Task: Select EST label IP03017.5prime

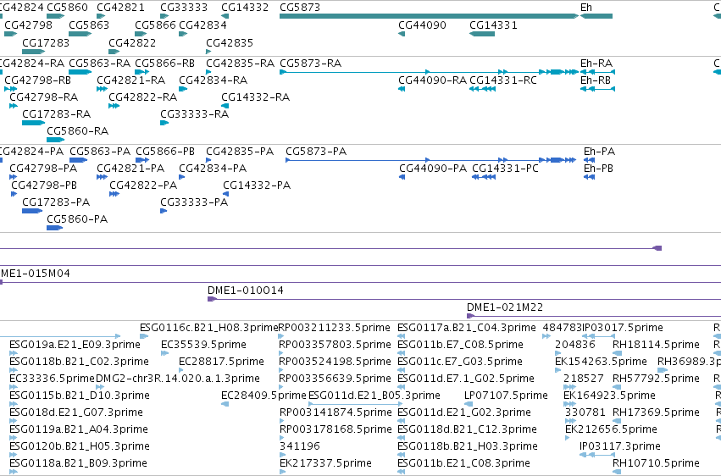Action: [623, 328]
